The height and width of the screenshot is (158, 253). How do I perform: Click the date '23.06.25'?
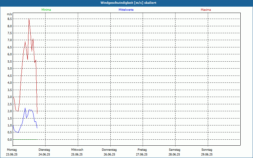click(12, 155)
